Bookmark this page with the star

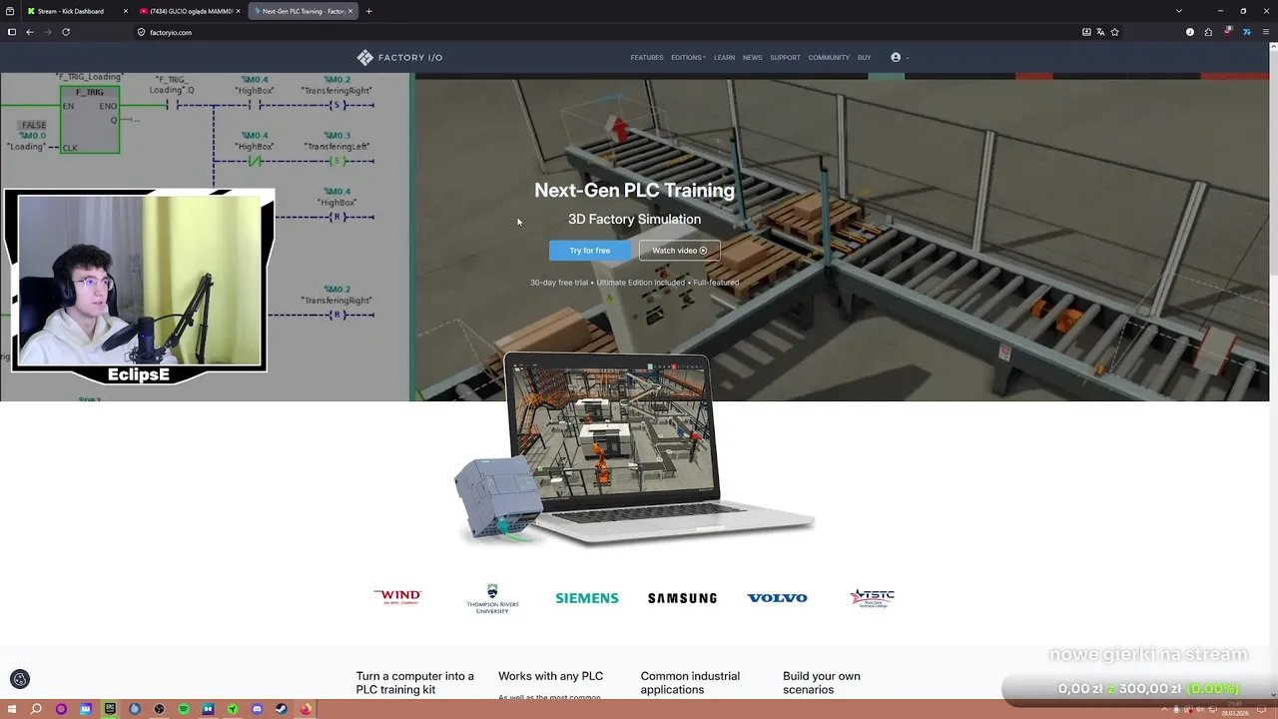[x=1114, y=32]
